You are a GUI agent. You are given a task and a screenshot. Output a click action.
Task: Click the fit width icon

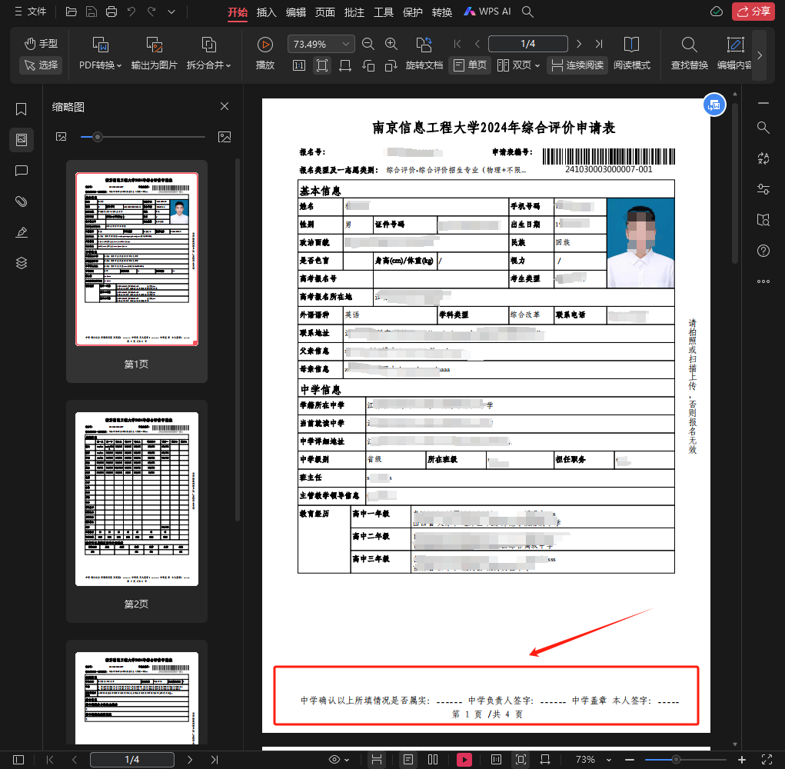[x=345, y=65]
